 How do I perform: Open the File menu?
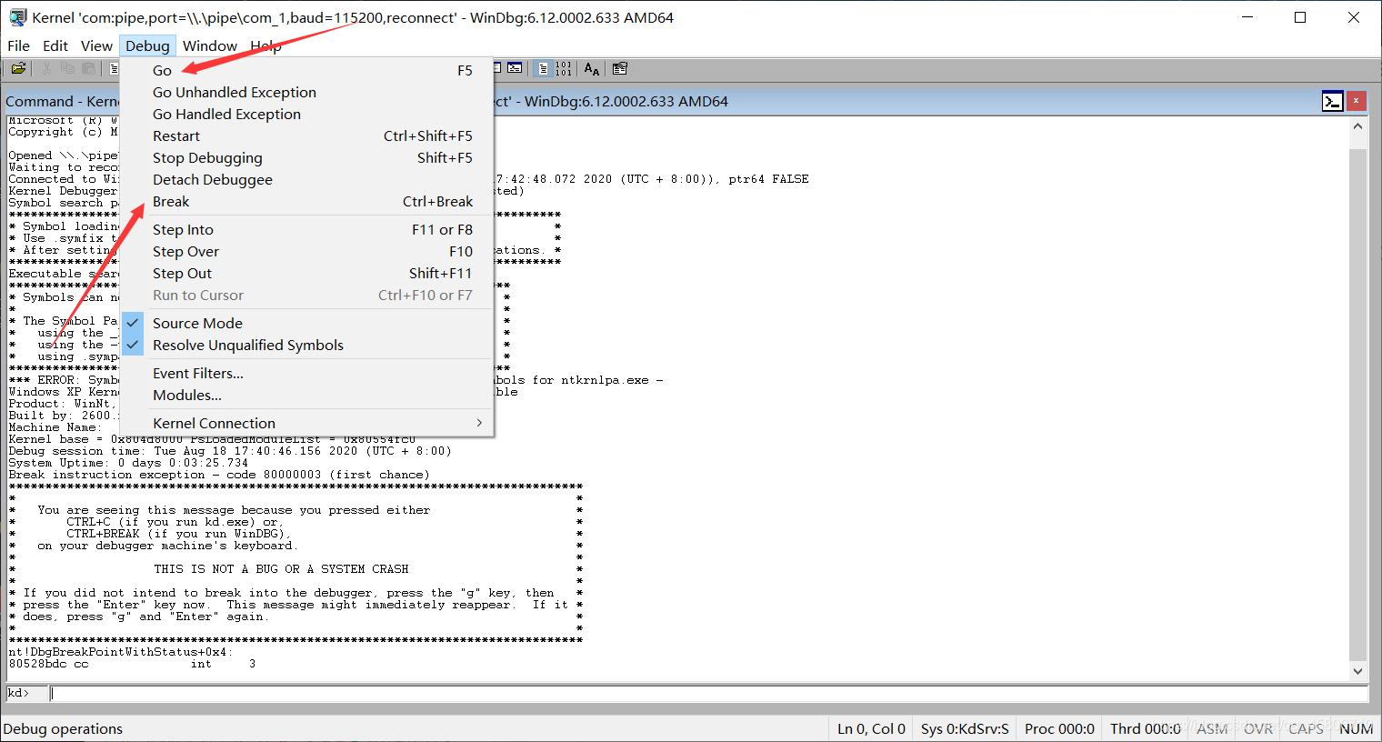point(18,45)
